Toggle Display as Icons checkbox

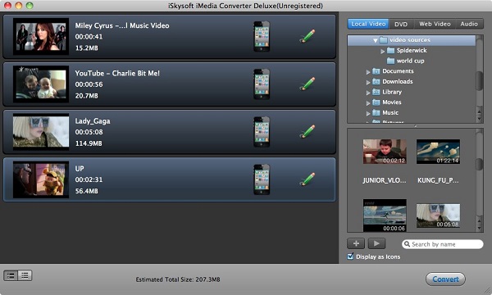350,256
